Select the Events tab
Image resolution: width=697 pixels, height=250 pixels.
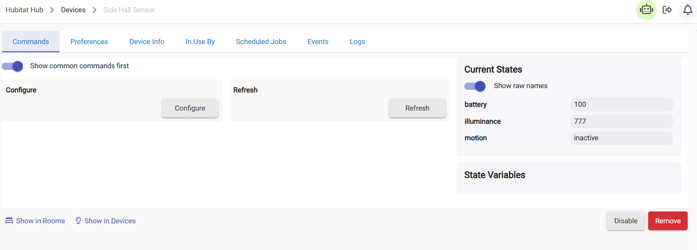(x=318, y=42)
